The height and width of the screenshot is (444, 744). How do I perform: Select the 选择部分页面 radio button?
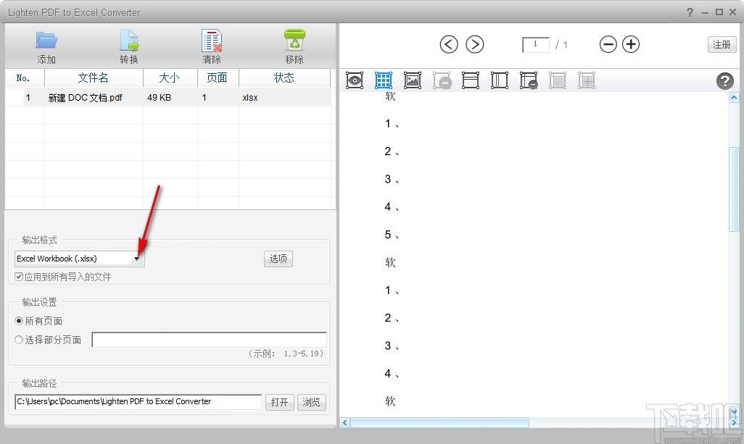click(19, 340)
